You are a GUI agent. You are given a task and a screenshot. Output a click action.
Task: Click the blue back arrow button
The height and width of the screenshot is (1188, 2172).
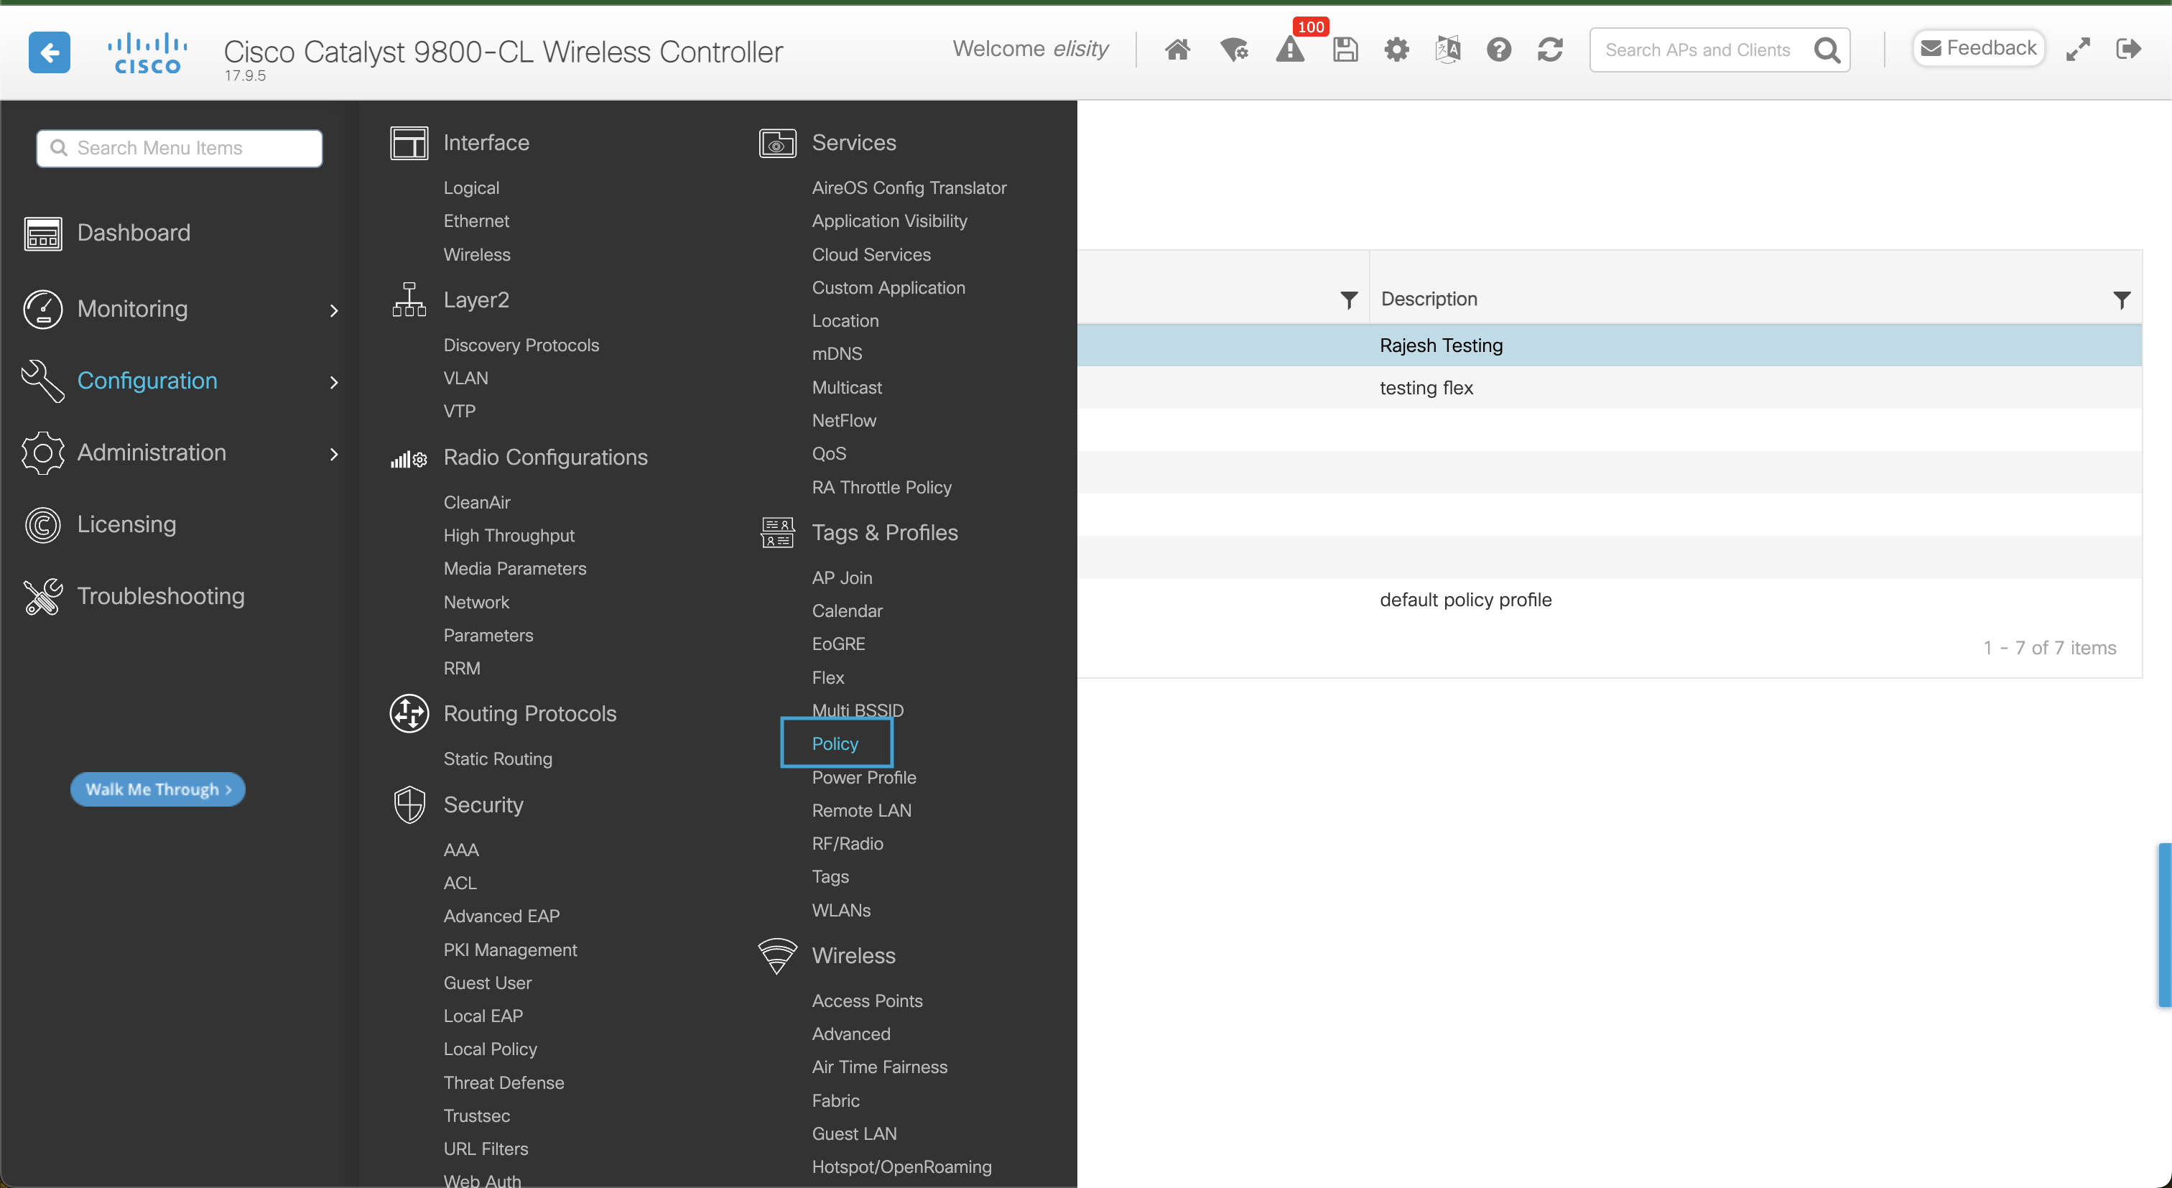click(x=49, y=52)
